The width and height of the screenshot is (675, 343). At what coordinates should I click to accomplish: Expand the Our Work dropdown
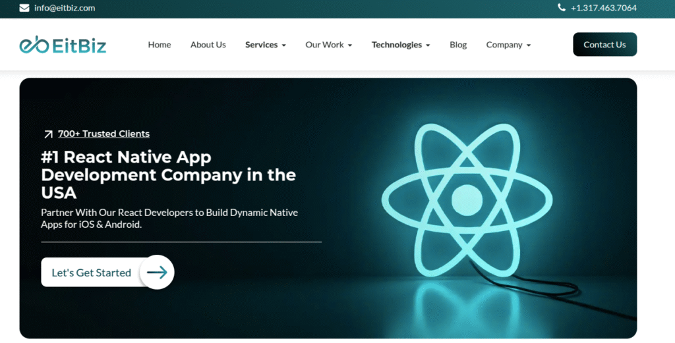328,45
